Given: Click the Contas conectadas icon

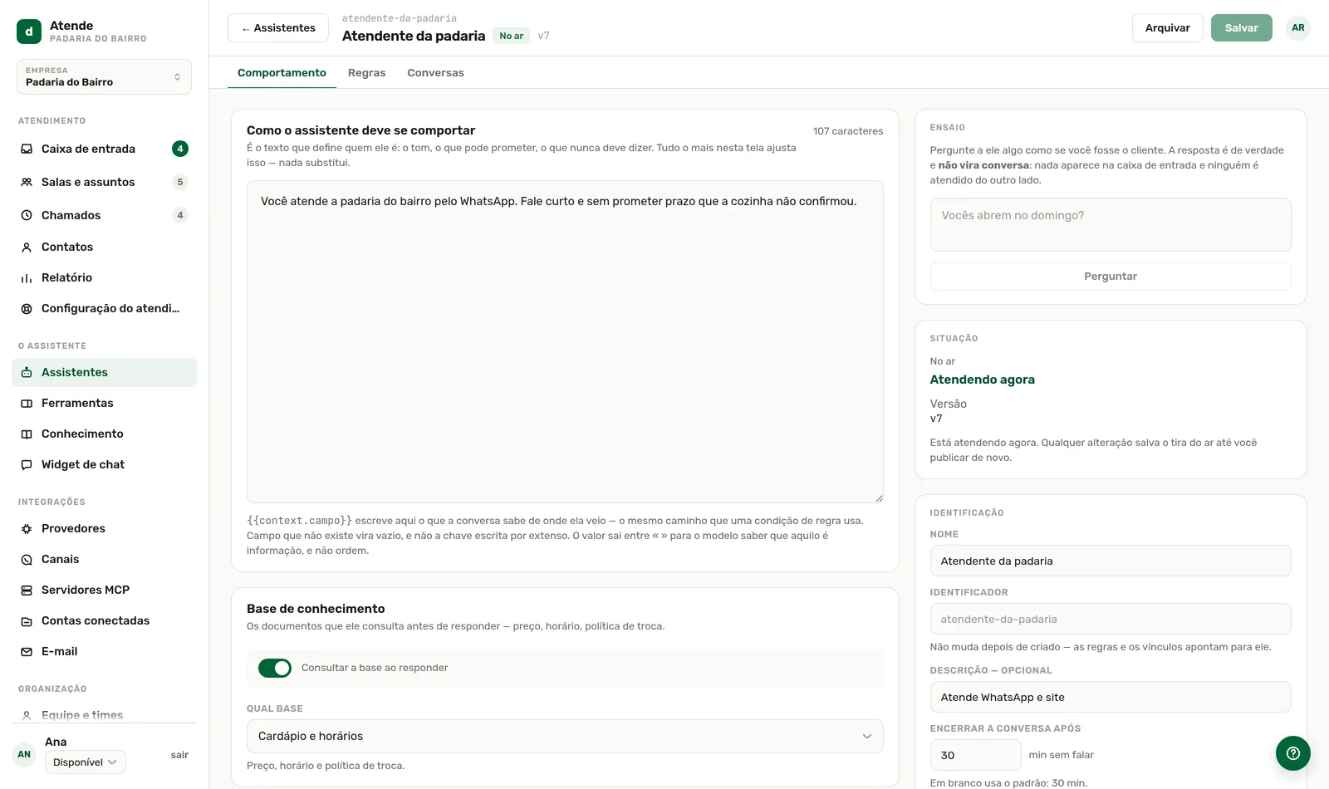Looking at the screenshot, I should 27,620.
